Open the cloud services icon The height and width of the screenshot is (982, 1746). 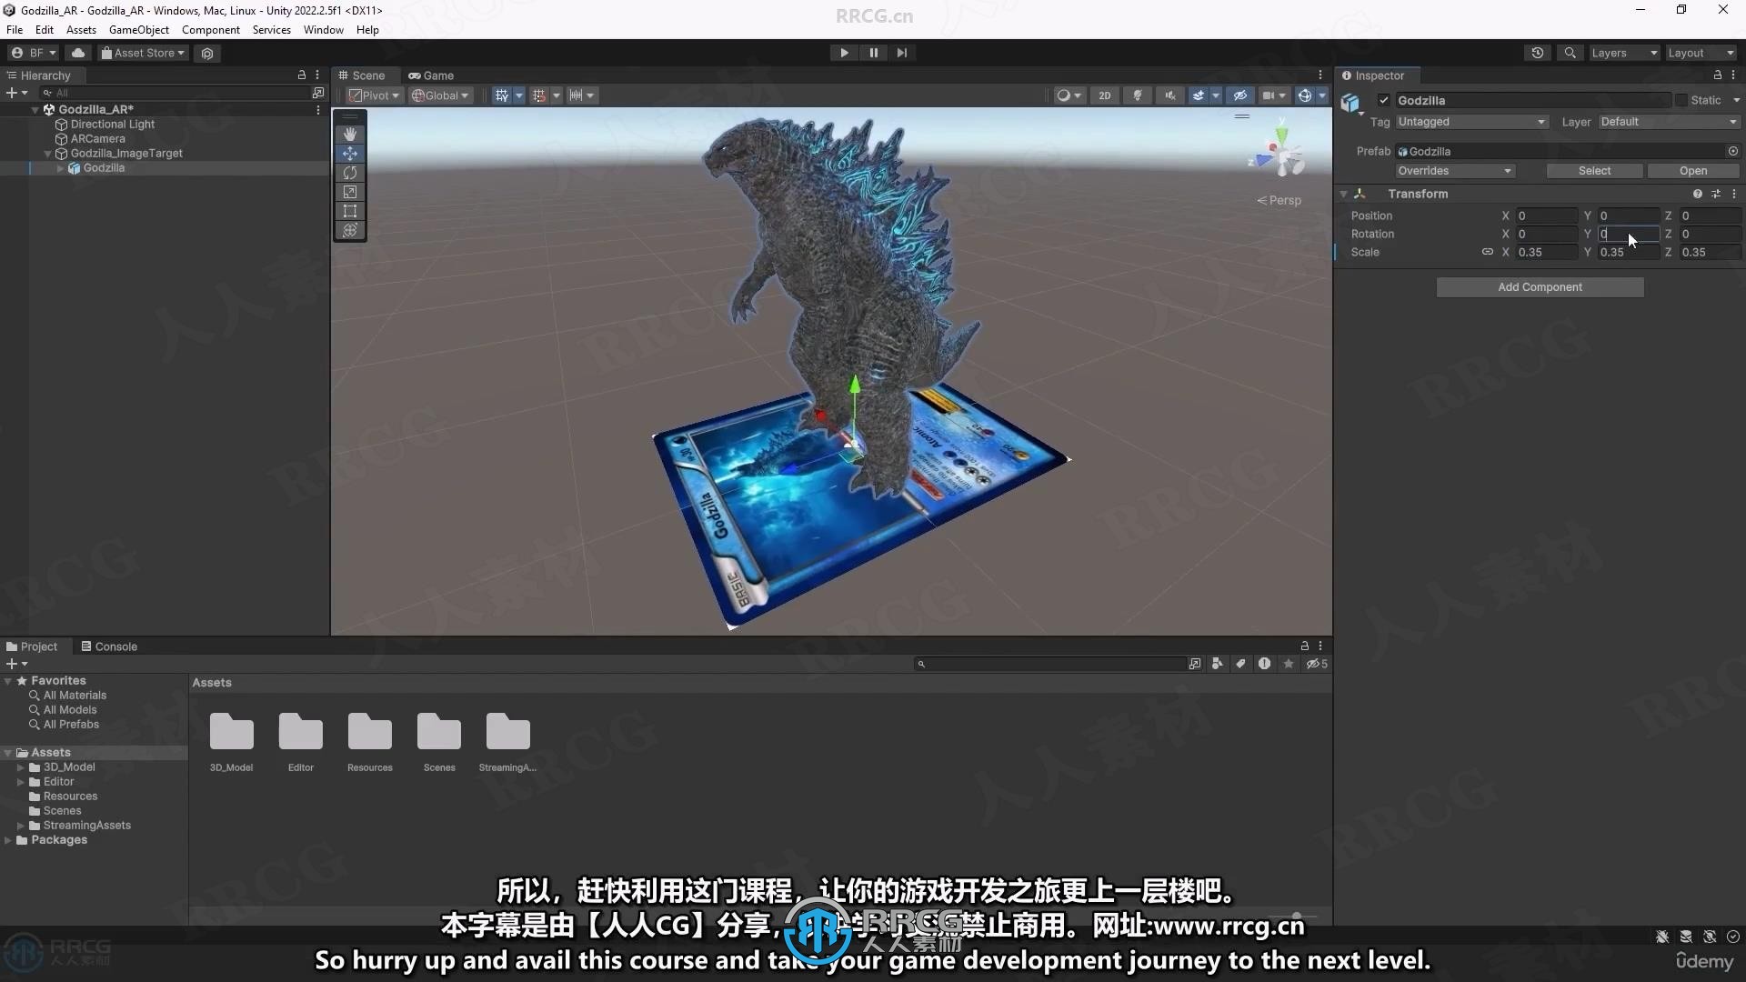coord(78,53)
